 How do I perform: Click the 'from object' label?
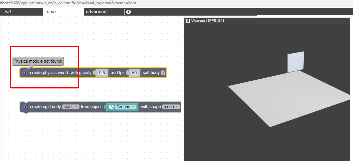(x=91, y=107)
